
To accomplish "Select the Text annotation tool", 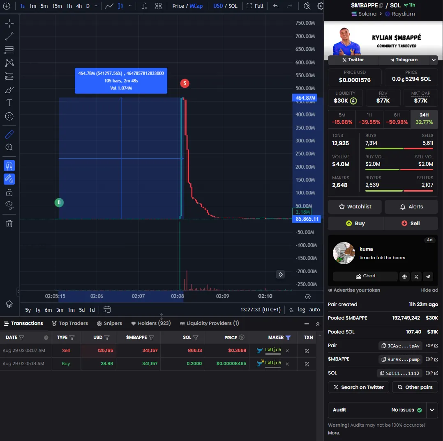I will click(9, 103).
